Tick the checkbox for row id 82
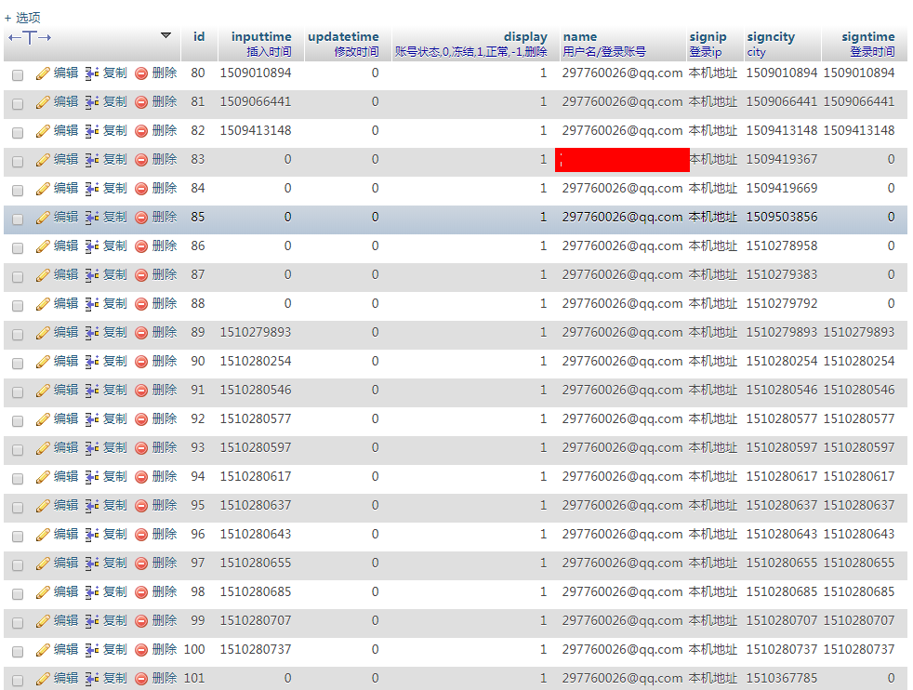 [18, 133]
